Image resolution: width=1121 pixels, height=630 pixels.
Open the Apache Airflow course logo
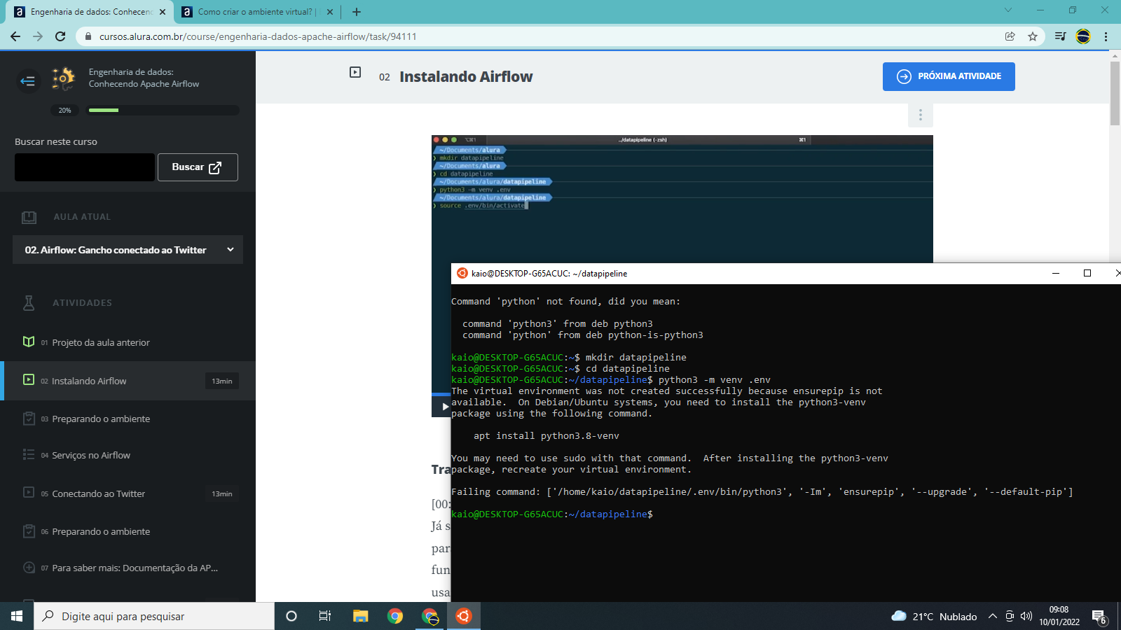pos(64,78)
